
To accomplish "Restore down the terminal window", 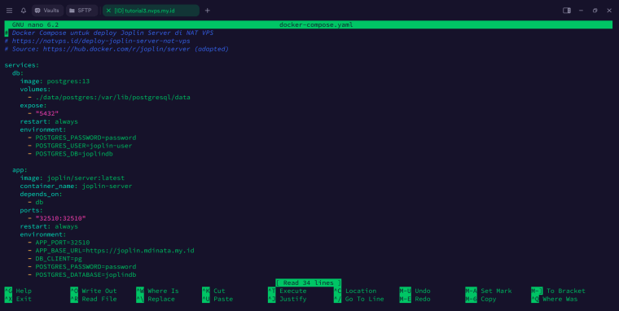I will pos(595,11).
